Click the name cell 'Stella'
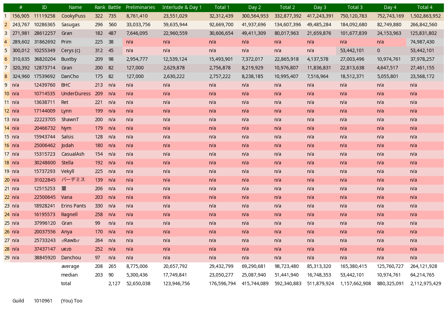 67,163
